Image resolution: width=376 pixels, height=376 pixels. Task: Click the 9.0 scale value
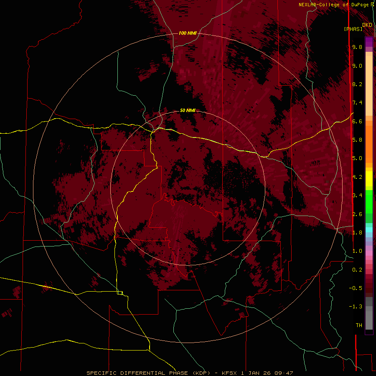pos(357,66)
